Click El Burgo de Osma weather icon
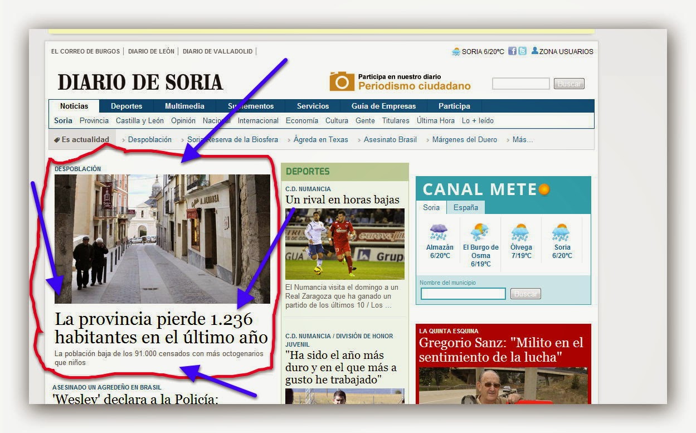Viewport: 696px width, 433px height. [x=480, y=232]
